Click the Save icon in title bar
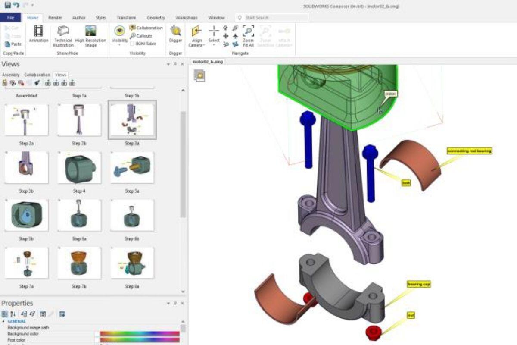Screen dimensions: 517x345 pos(7,5)
